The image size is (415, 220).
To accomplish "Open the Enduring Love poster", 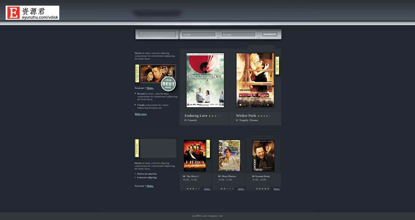I will coord(205,80).
